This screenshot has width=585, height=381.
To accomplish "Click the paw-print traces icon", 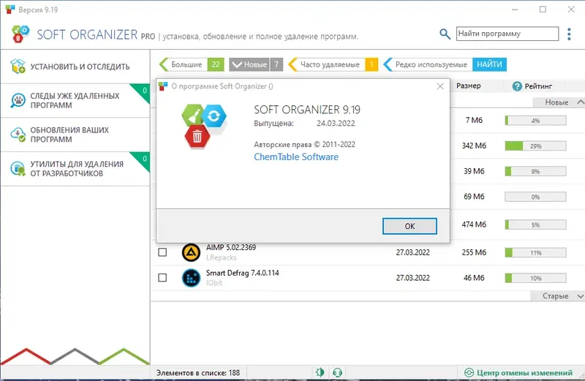I will pos(18,100).
